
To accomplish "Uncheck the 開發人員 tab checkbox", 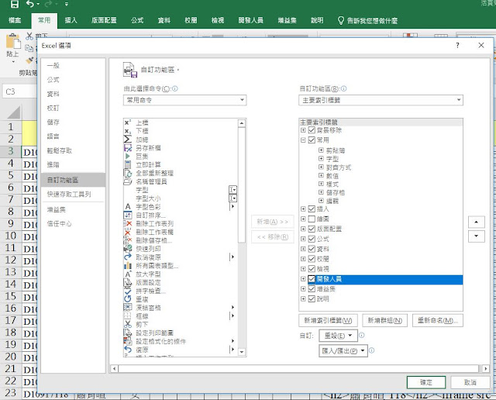I will [312, 279].
